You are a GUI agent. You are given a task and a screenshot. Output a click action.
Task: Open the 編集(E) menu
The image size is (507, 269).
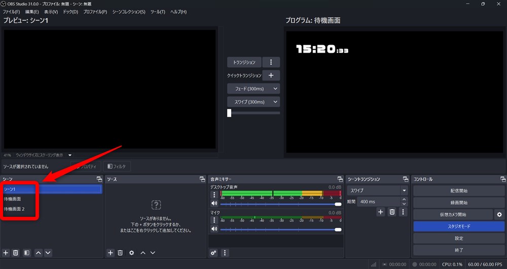click(x=32, y=12)
